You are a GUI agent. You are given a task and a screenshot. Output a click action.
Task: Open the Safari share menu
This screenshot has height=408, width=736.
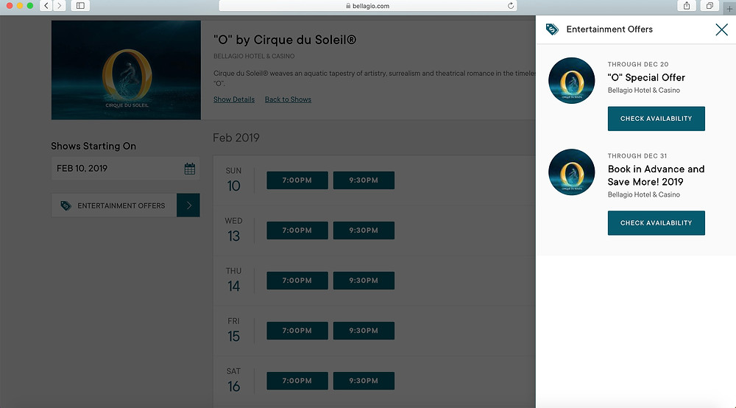coord(687,6)
